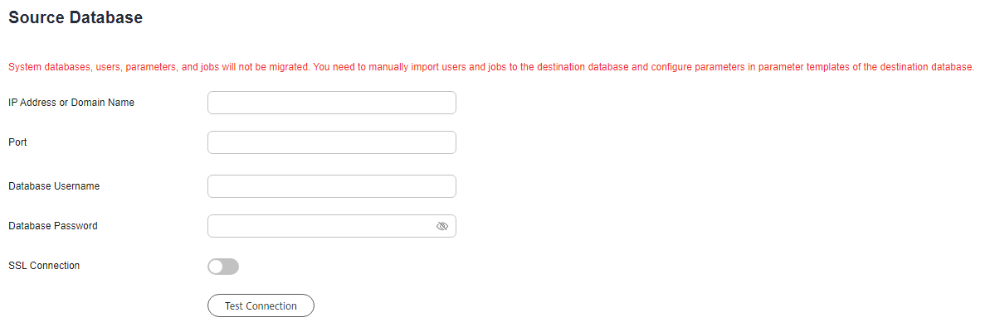
Task: Activate the Database Password text box
Action: click(331, 226)
